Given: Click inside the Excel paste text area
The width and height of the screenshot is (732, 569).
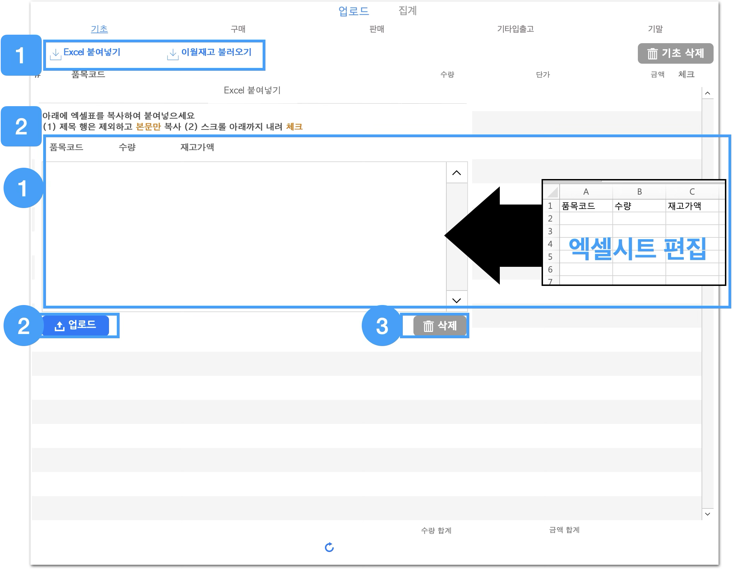Looking at the screenshot, I should tap(244, 234).
